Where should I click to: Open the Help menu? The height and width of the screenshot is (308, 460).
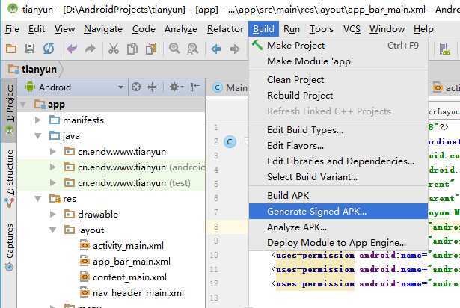pyautogui.click(x=423, y=29)
